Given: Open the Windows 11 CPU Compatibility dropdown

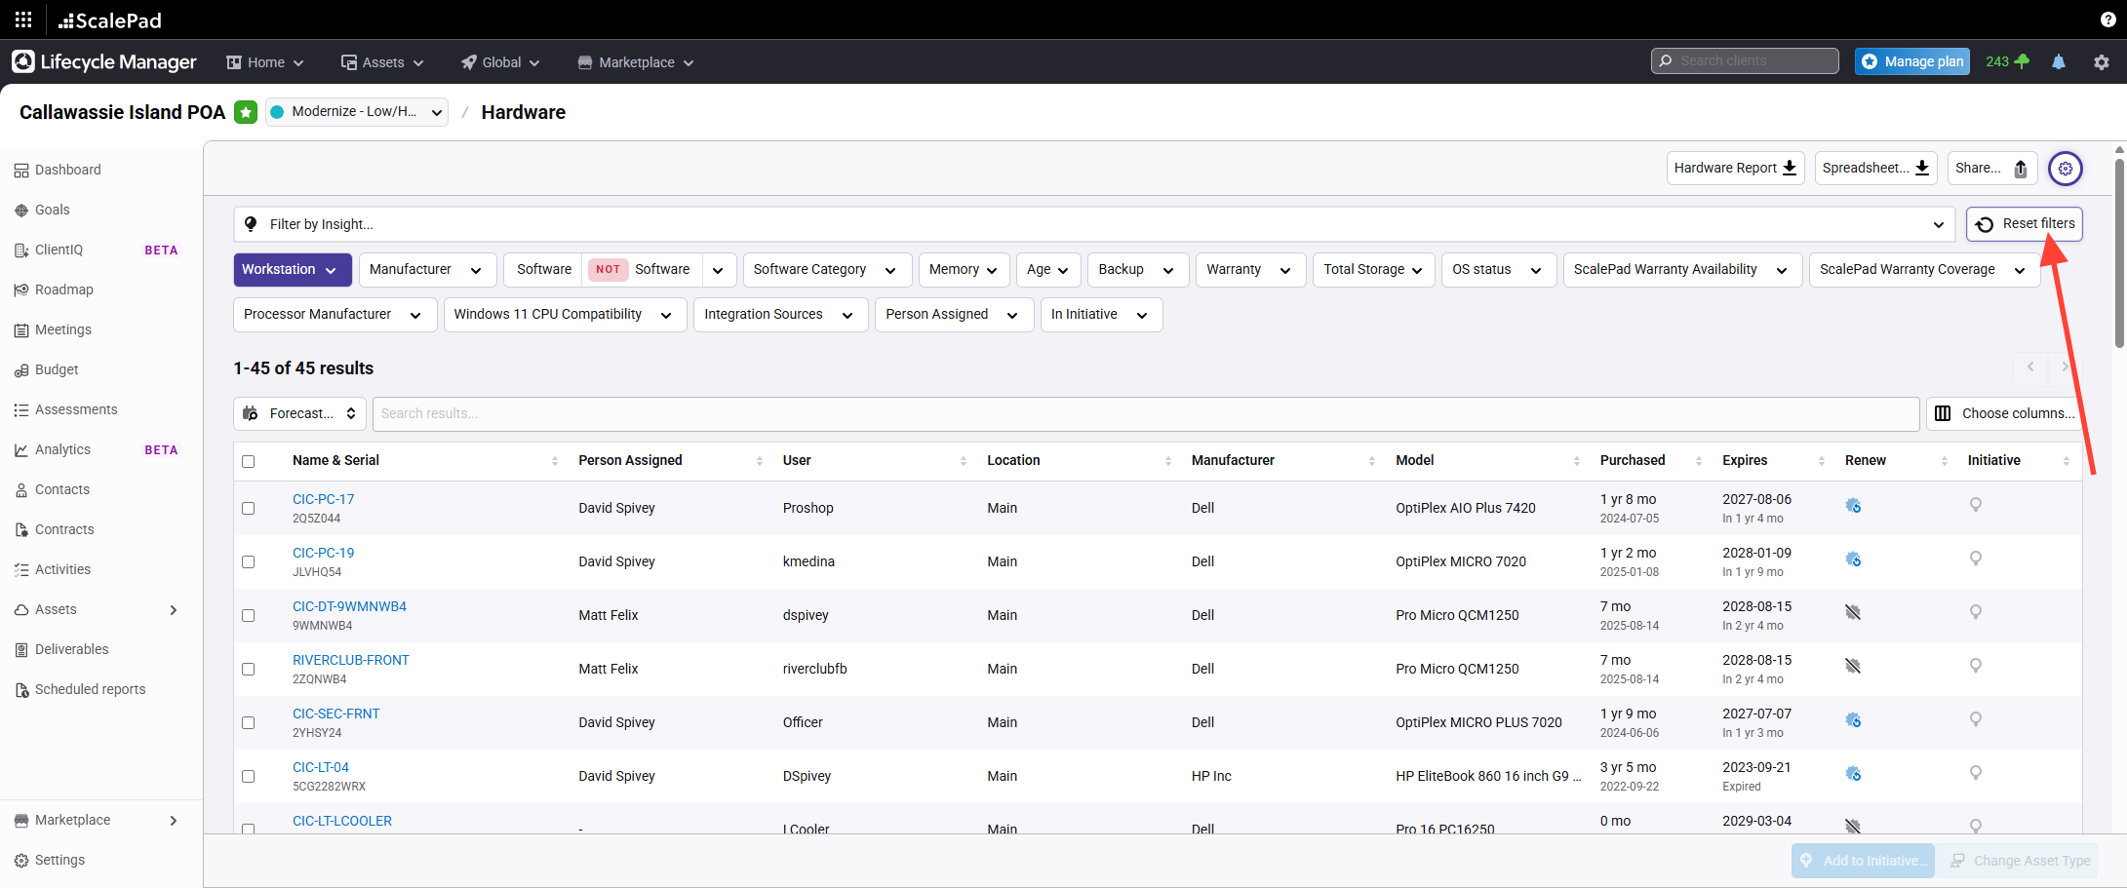Looking at the screenshot, I should [x=564, y=315].
